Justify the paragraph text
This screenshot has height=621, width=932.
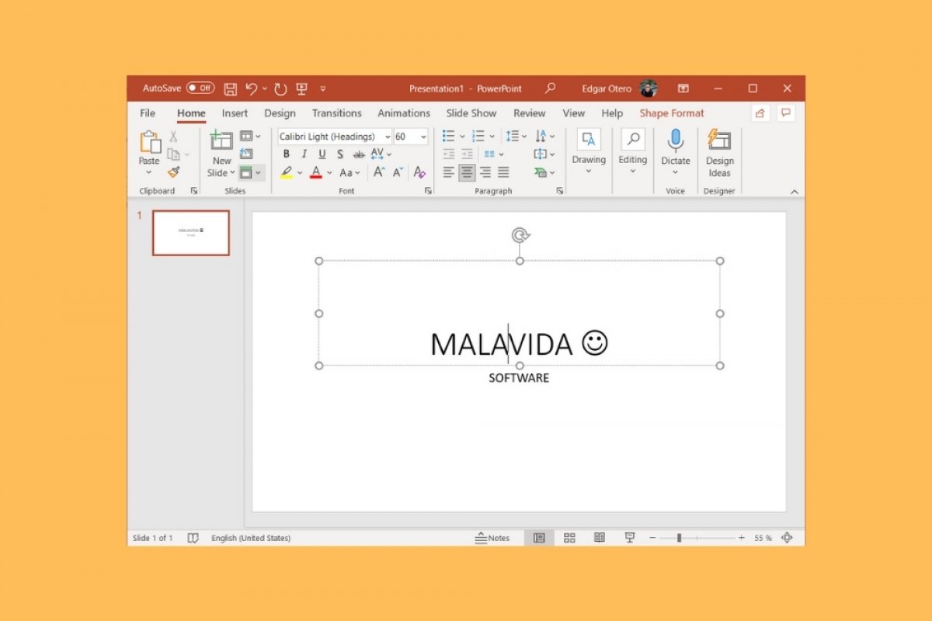coord(503,172)
